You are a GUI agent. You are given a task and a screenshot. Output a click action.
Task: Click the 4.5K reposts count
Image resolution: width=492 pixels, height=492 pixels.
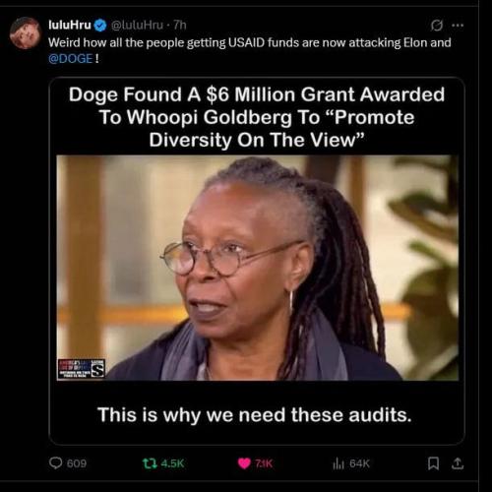coord(172,463)
